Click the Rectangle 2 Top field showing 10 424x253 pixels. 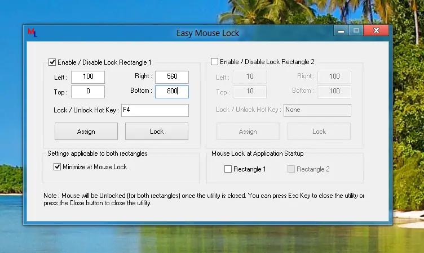(250, 92)
